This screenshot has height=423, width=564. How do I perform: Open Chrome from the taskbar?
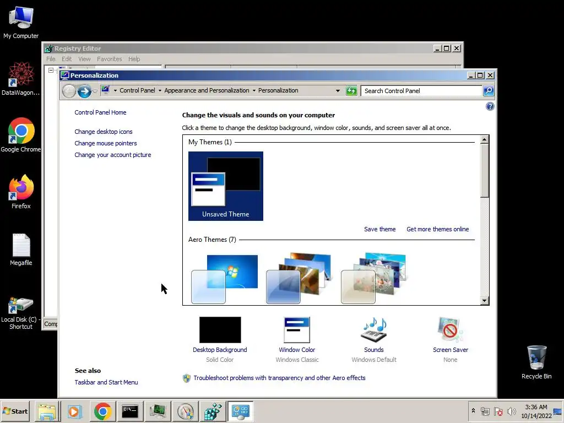[102, 411]
